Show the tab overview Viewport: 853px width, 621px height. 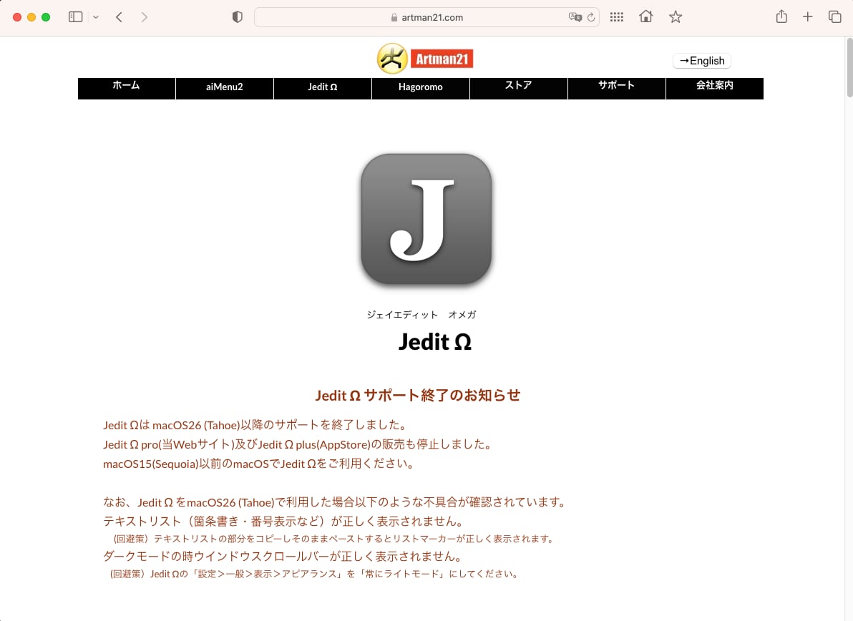[x=836, y=16]
